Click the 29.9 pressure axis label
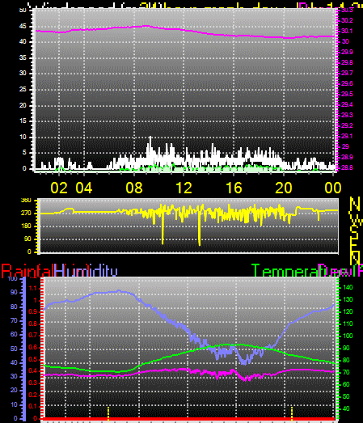Viewport: 363px width, 423px height. 347,52
